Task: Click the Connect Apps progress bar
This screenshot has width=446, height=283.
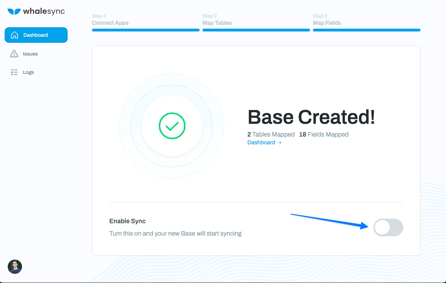Action: tap(146, 30)
